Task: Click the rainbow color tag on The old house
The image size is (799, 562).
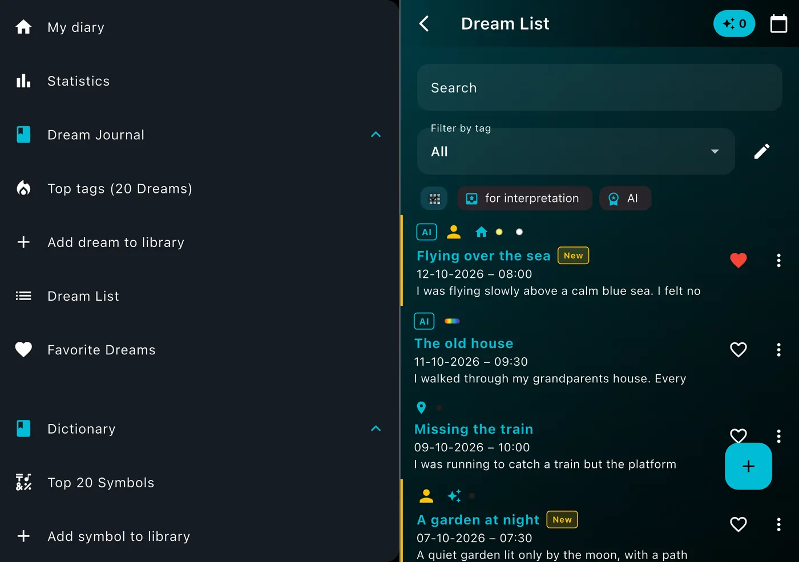Action: coord(452,321)
